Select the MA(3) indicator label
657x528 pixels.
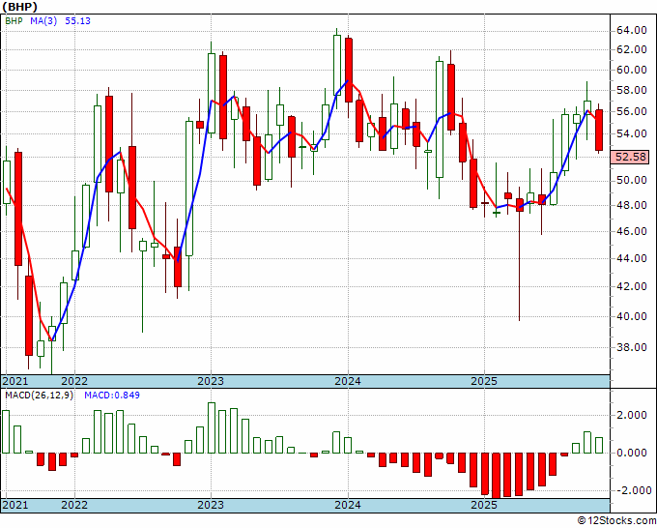43,21
